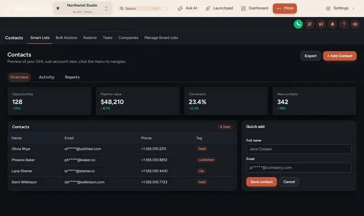
Task: Click the Name column header
Action: [17, 138]
